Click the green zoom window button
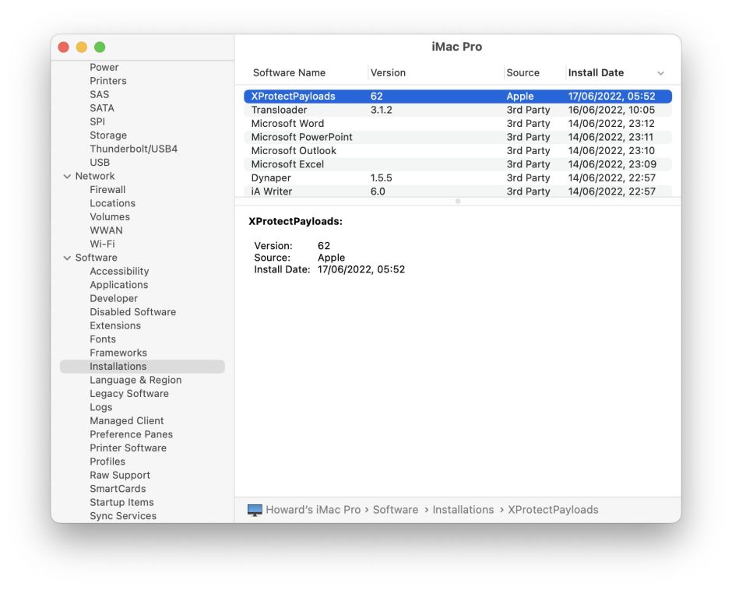This screenshot has height=590, width=732. click(100, 47)
